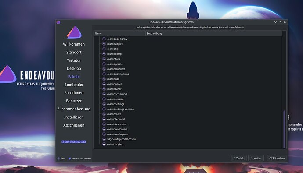This screenshot has width=303, height=173.
Task: Toggle the cosmic-store checkbox
Action: (104, 114)
